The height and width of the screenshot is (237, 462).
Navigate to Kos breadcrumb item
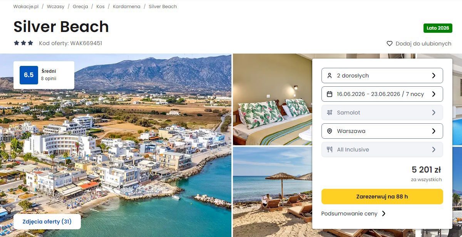pyautogui.click(x=100, y=7)
